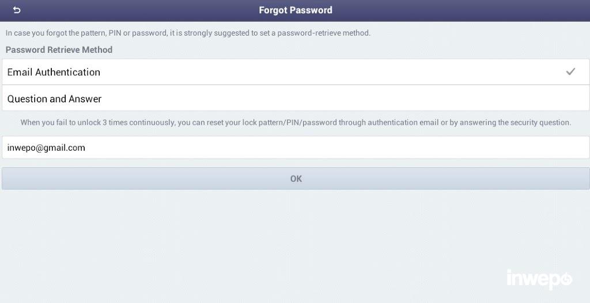
Task: Select the Email Authentication method
Action: [288, 72]
